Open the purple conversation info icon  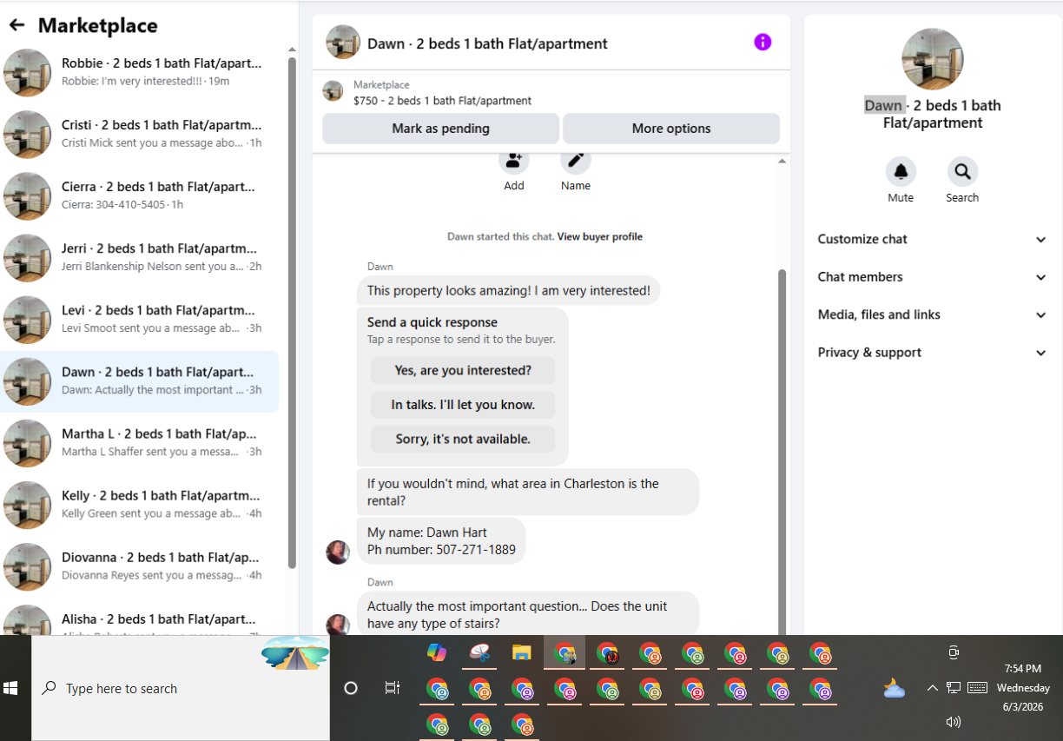pyautogui.click(x=763, y=42)
